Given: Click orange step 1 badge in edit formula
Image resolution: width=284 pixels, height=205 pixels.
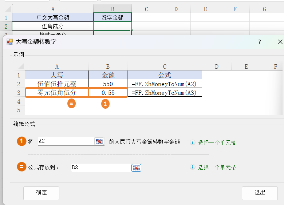Looking at the screenshot, I should coord(22,141).
